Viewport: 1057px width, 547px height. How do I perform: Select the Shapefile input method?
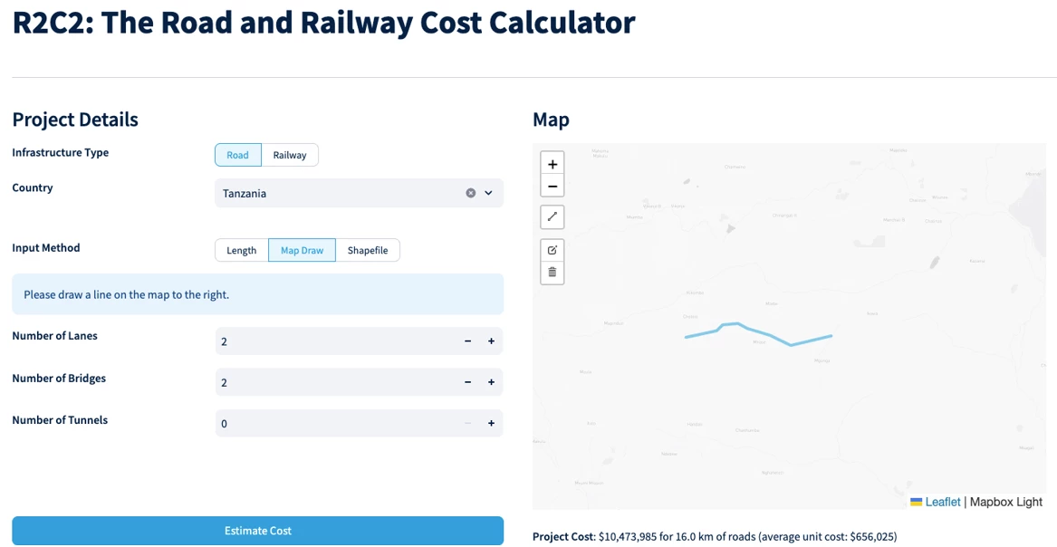(368, 250)
